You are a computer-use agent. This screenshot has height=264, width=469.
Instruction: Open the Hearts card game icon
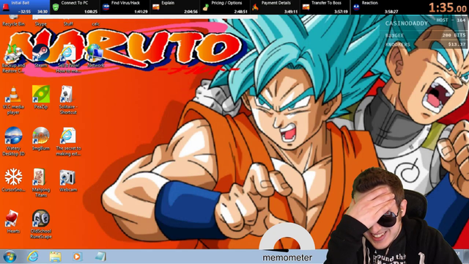(x=13, y=221)
